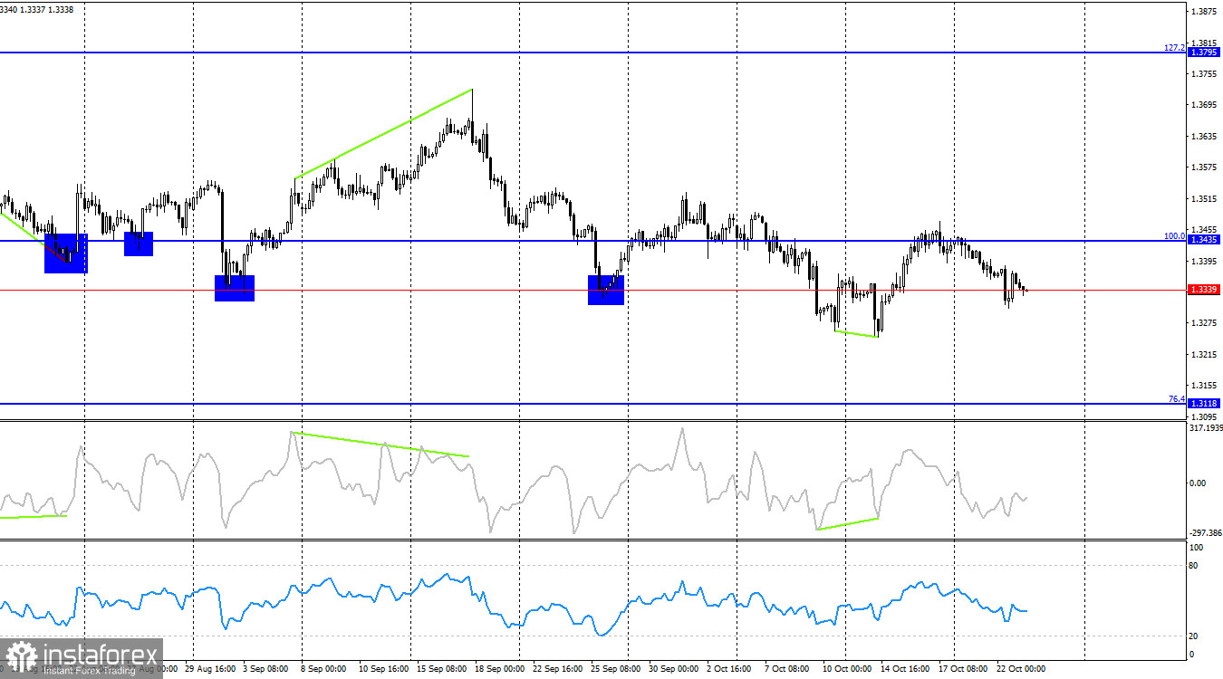Viewport: 1223px width, 679px height.
Task: Click the red 1.3339 current price tag
Action: (1205, 290)
